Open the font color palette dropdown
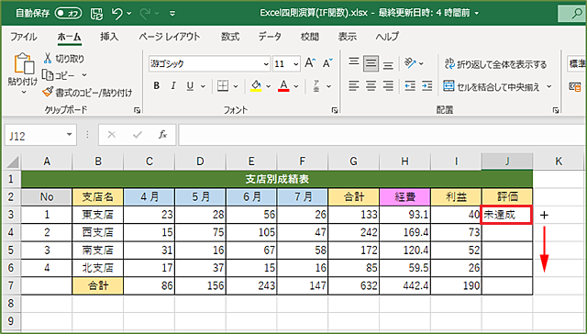 (x=296, y=86)
